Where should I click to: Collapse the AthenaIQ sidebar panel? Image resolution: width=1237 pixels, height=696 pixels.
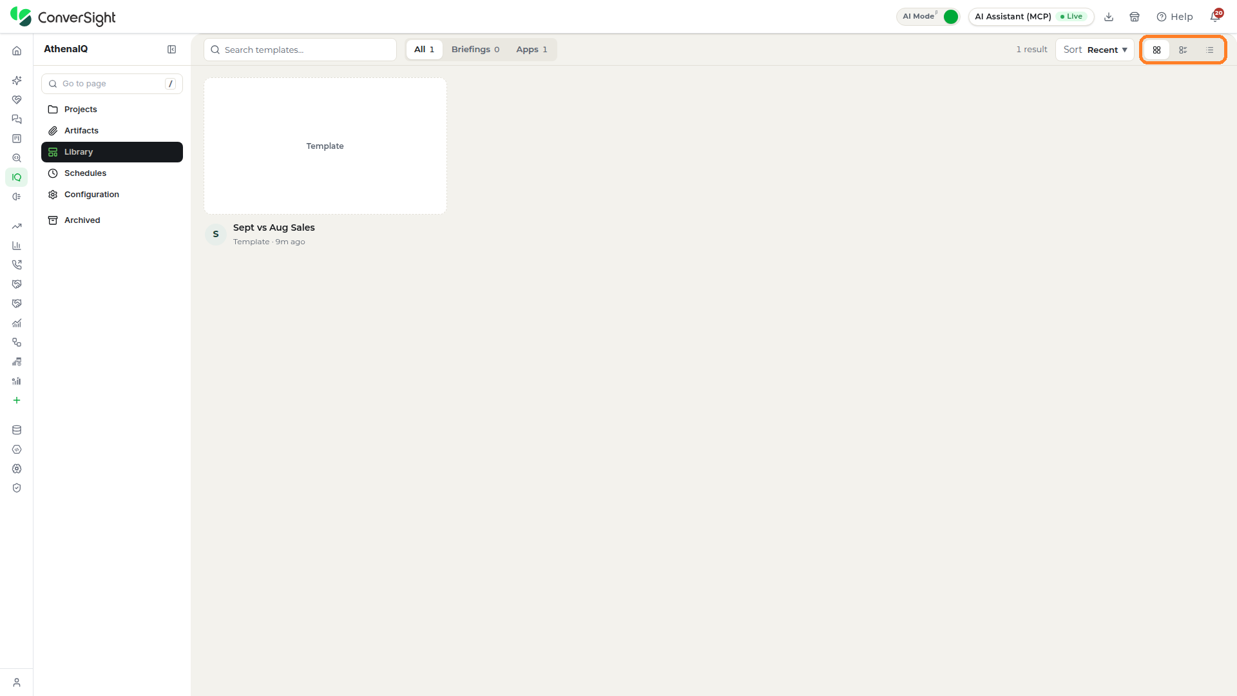(x=172, y=50)
